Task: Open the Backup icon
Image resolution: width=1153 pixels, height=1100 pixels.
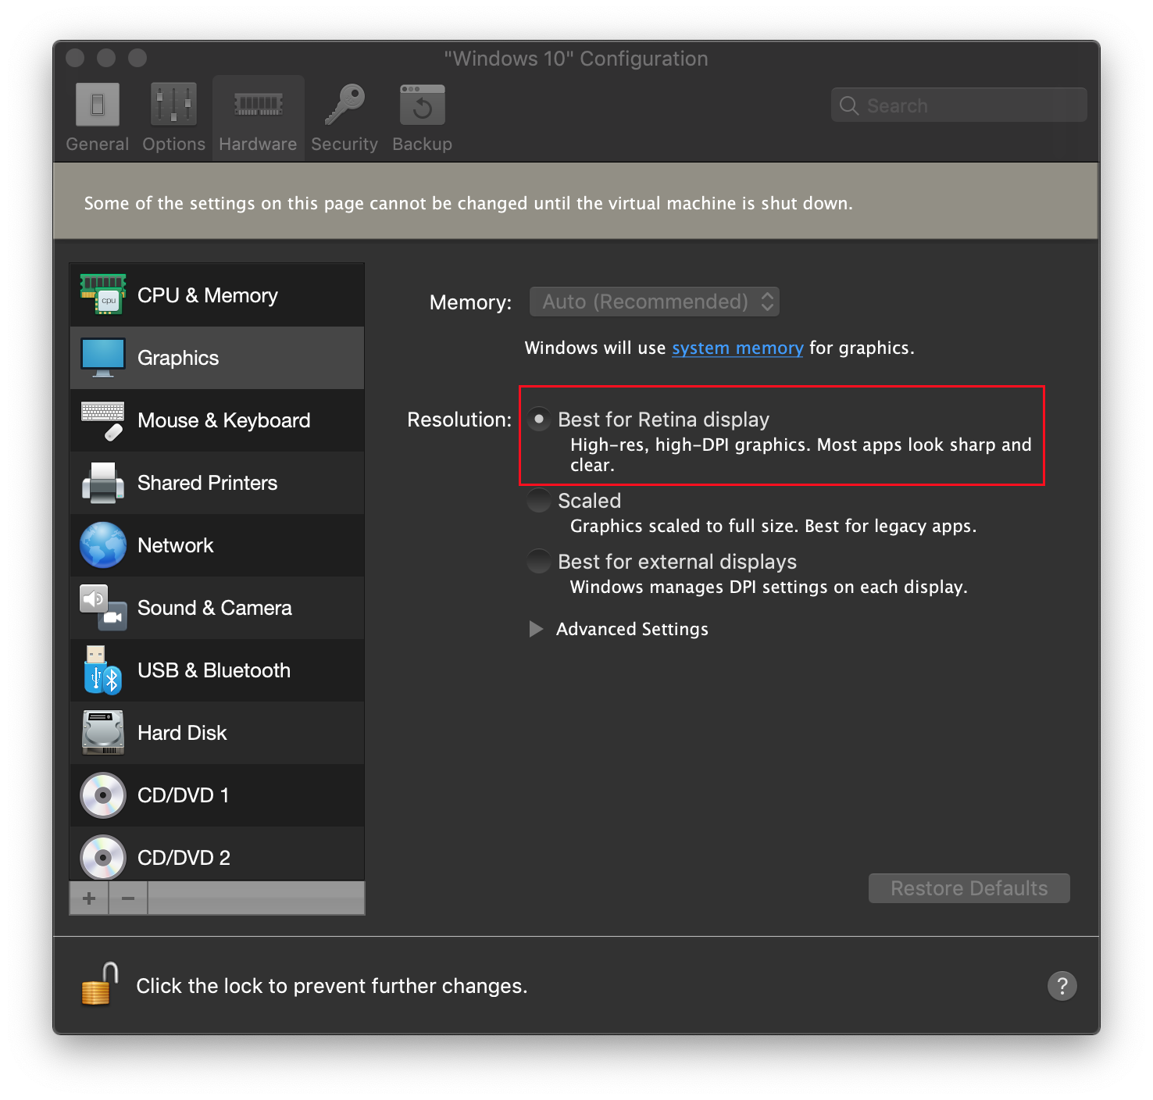Action: click(x=422, y=105)
